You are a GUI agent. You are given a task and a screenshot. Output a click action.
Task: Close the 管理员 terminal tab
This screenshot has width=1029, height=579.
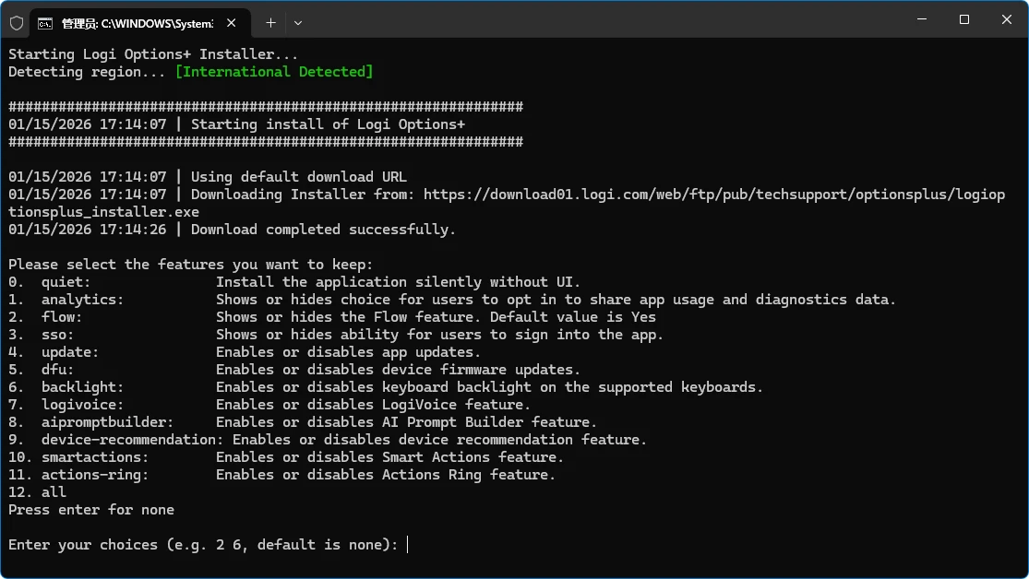(x=231, y=22)
